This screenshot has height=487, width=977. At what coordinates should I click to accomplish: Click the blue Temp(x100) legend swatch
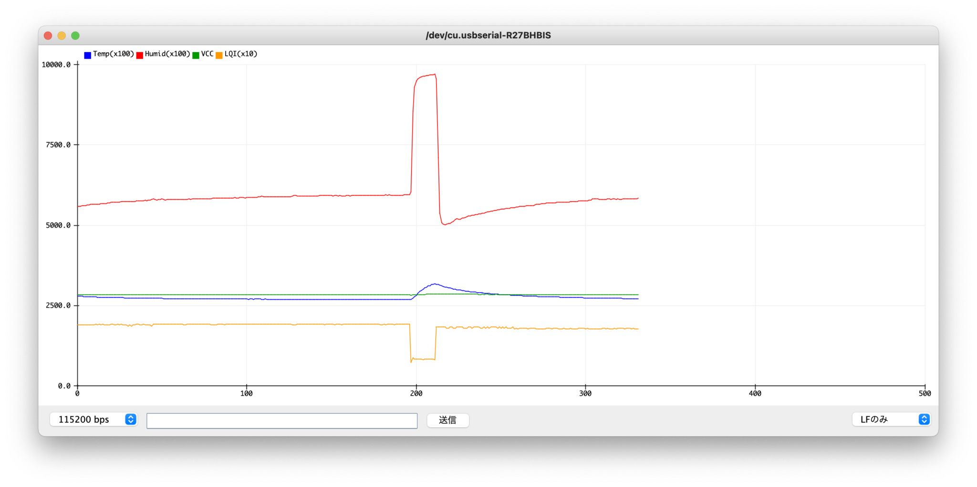pyautogui.click(x=88, y=54)
